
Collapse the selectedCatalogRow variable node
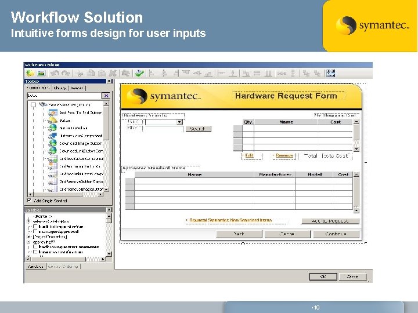point(28,221)
